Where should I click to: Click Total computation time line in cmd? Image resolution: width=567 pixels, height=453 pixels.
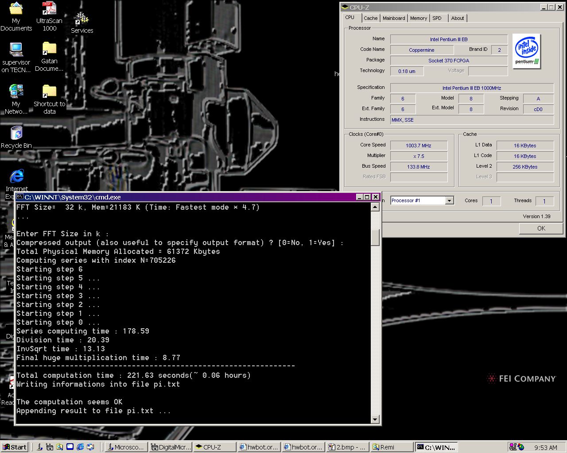[133, 375]
